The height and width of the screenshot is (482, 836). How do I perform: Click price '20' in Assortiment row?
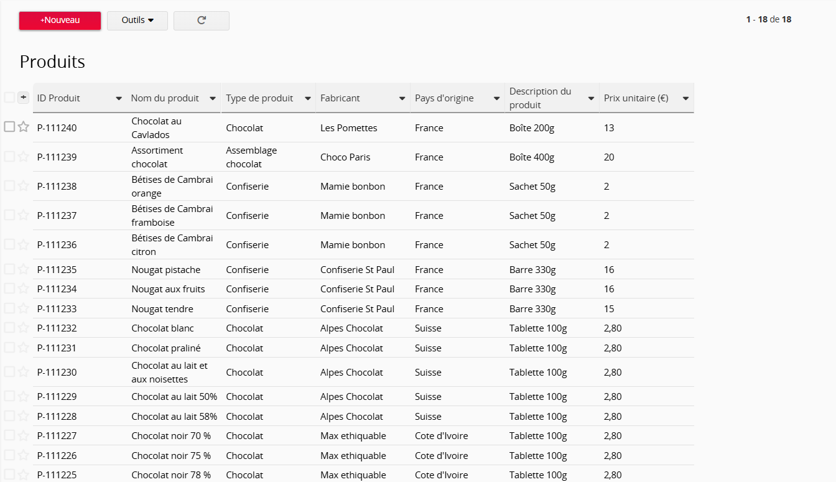point(609,157)
